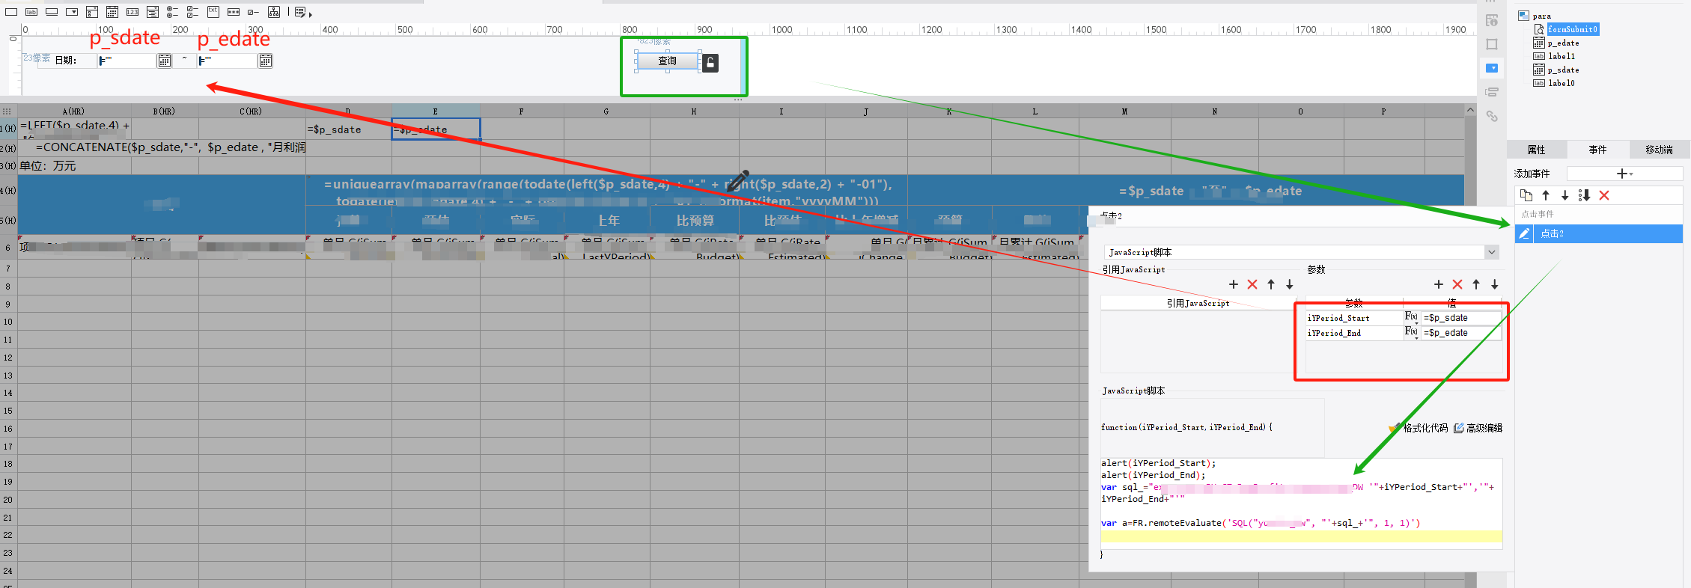1691x588 pixels.
Task: Select the single checkbox widget tool
Action: (x=254, y=12)
